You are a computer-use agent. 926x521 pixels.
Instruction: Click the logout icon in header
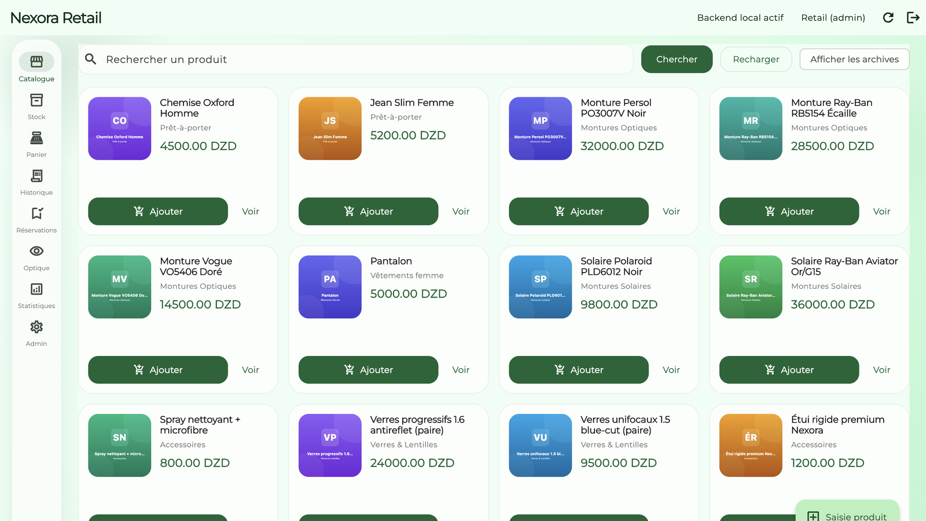click(913, 17)
